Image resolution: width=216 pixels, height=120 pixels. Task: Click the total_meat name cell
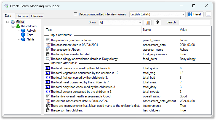tap(150, 82)
